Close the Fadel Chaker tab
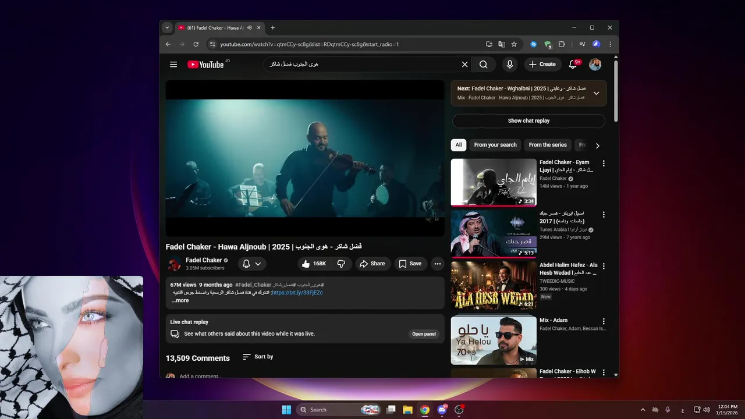The image size is (745, 419). coord(258,27)
